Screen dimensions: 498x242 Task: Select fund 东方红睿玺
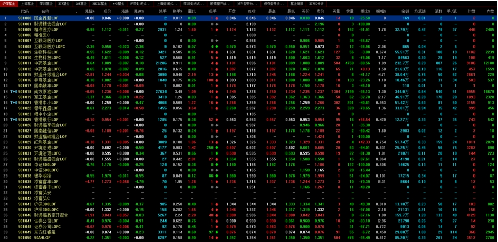[x=44, y=232]
